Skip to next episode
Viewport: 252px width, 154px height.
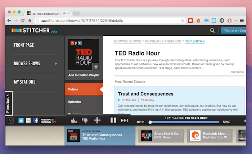(125, 120)
